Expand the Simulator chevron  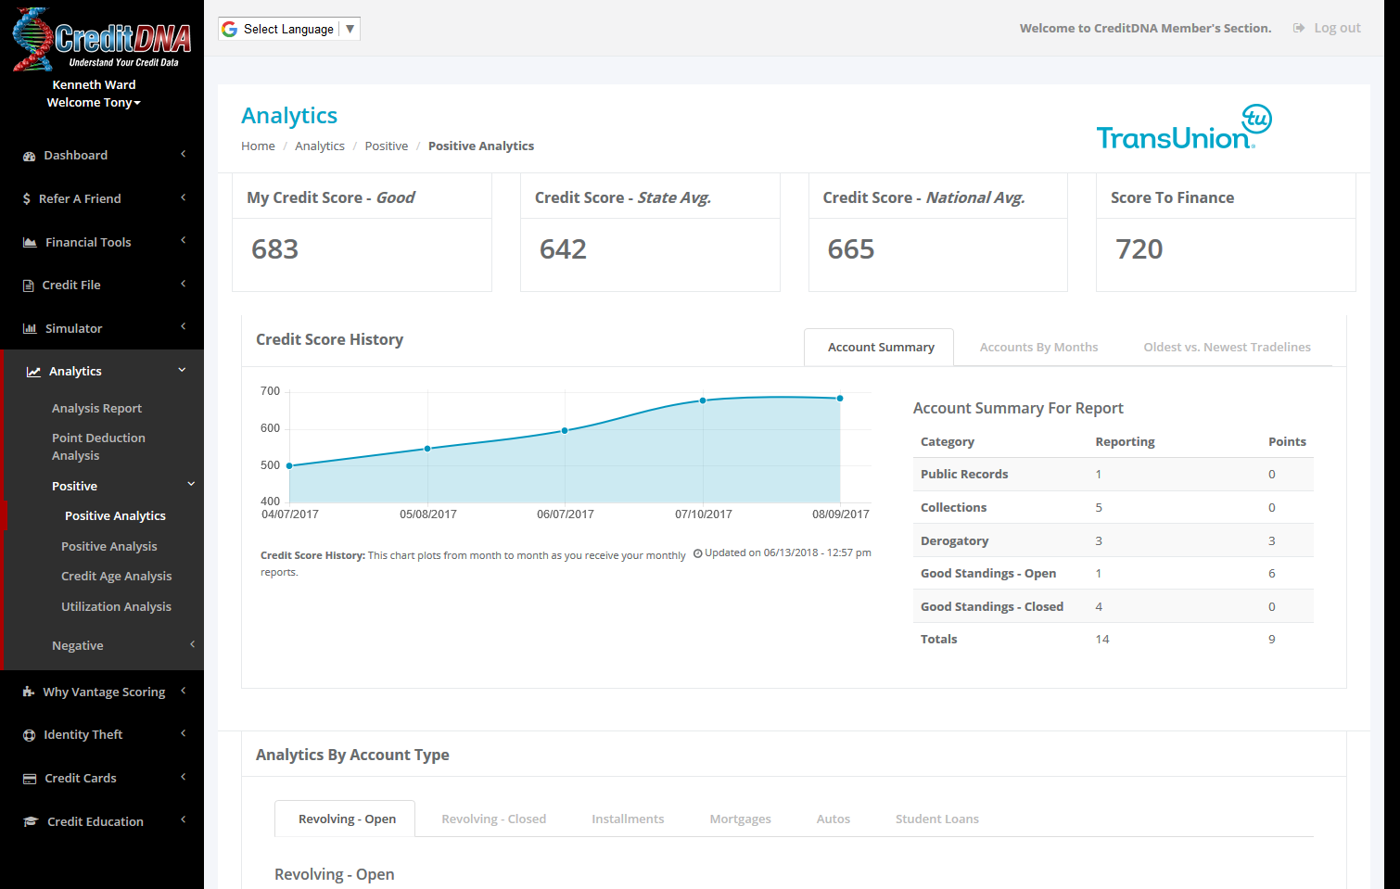(184, 327)
